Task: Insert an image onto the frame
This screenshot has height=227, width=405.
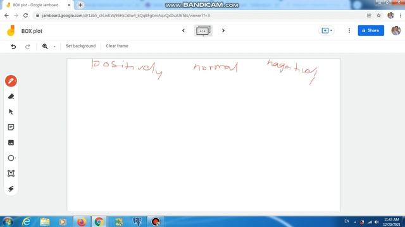Action: (11, 143)
